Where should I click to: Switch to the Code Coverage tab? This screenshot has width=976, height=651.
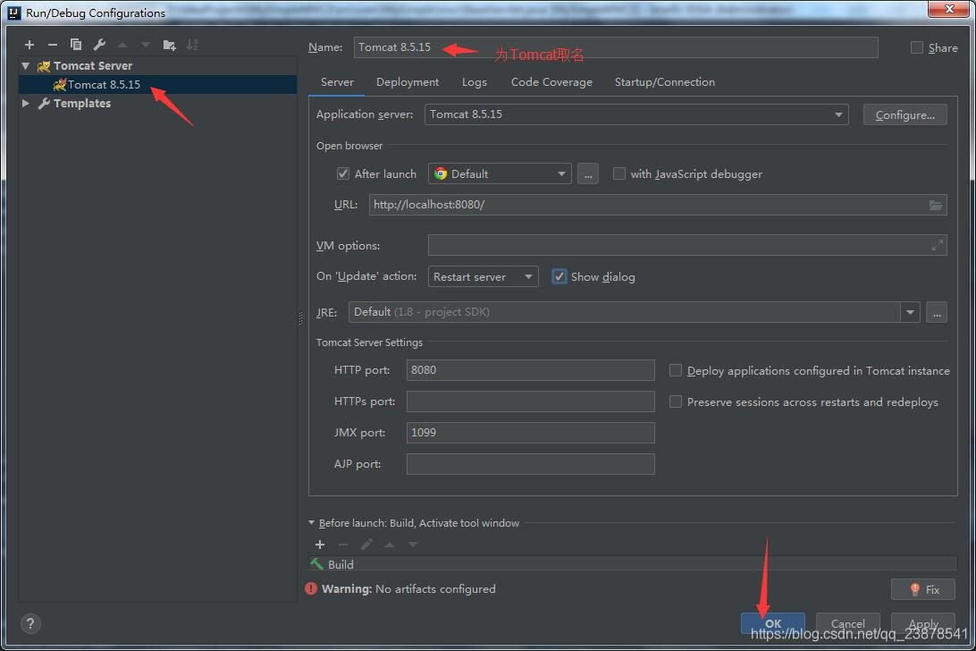[551, 82]
